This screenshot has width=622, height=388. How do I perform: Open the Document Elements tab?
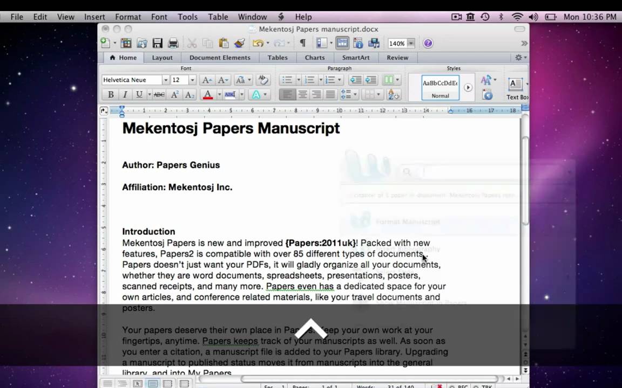click(x=220, y=58)
